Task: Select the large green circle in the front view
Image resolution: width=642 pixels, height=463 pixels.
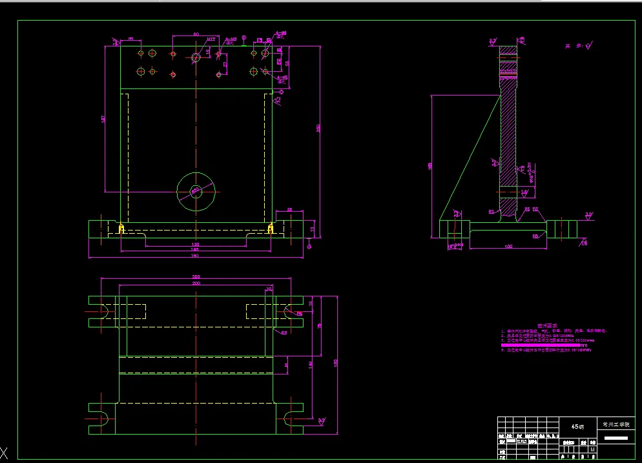Action: tap(196, 192)
